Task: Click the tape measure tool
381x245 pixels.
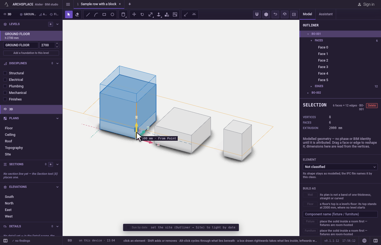Action: click(x=186, y=14)
